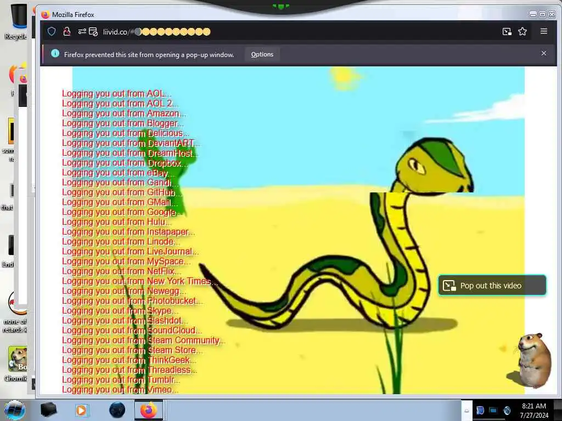Select the Firefox taskbar button

coord(149,410)
